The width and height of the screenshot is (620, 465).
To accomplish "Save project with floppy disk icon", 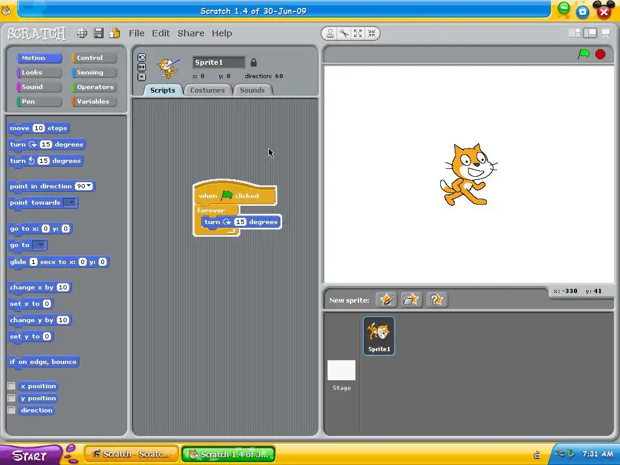I will 99,33.
